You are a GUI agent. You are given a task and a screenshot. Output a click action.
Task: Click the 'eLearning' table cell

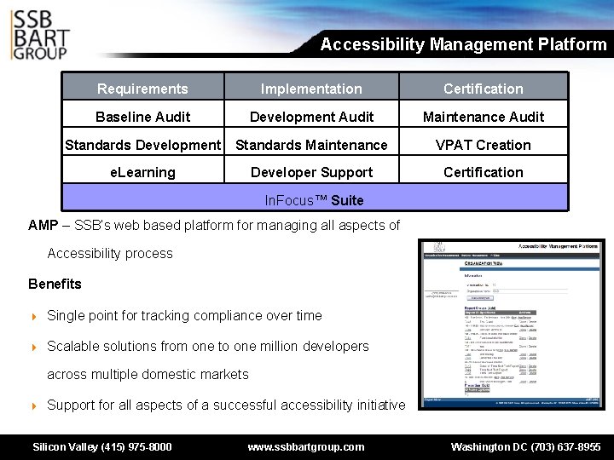click(x=143, y=170)
